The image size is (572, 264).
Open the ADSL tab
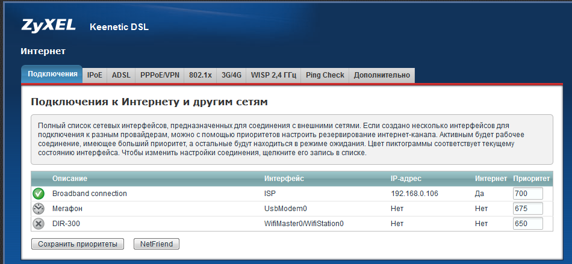pos(121,75)
